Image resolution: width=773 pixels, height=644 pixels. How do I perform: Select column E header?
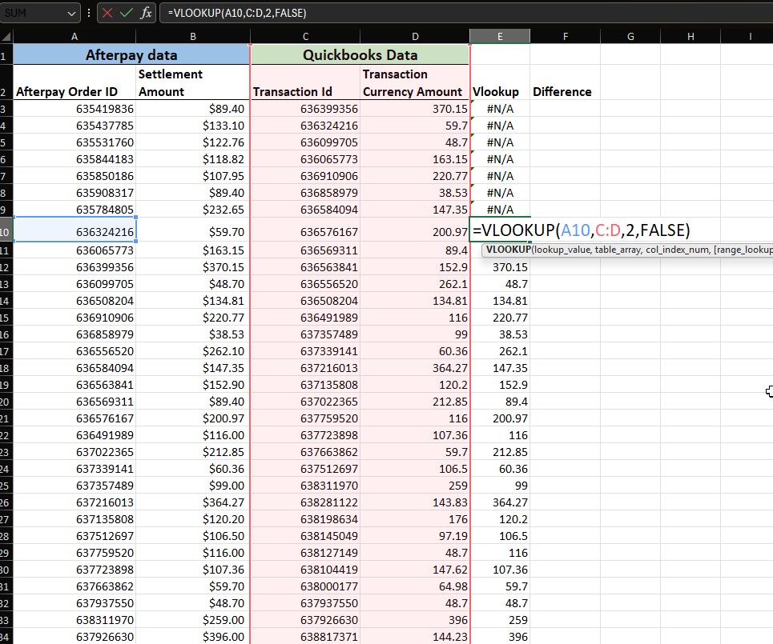pyautogui.click(x=500, y=37)
